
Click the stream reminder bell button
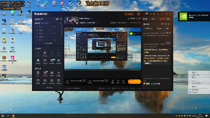click(x=132, y=19)
